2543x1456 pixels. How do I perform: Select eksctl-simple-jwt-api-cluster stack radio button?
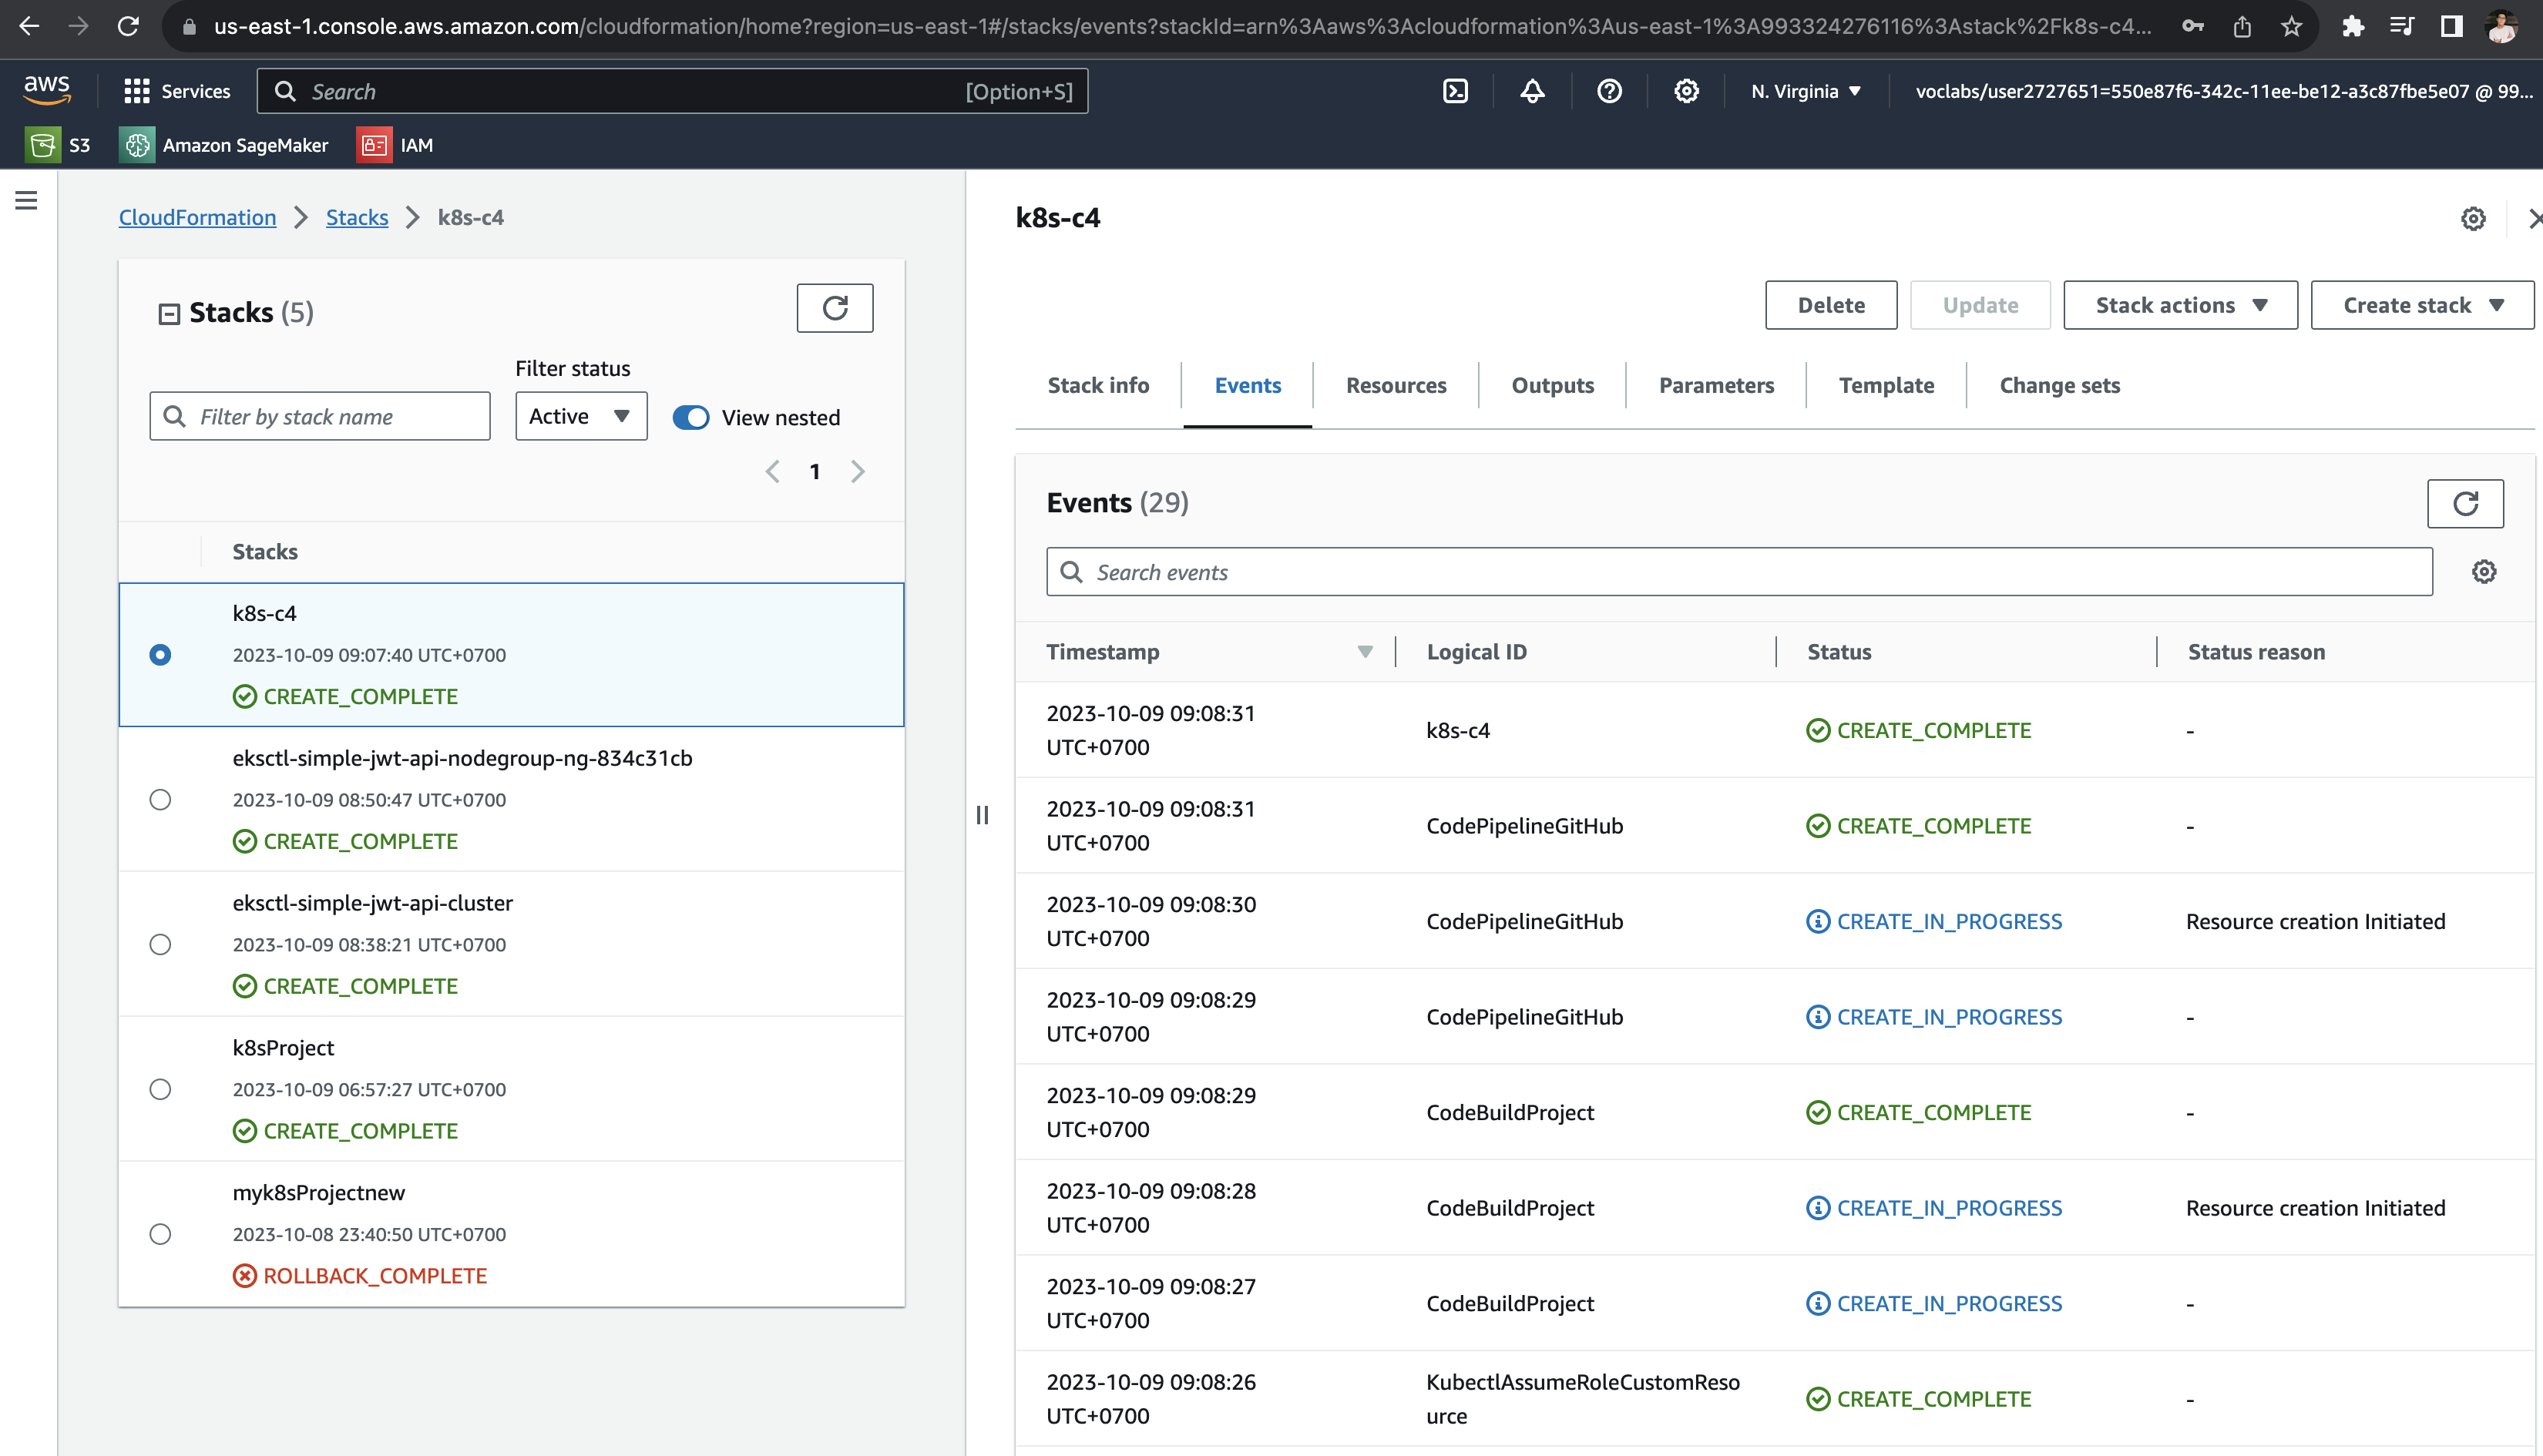(x=160, y=944)
